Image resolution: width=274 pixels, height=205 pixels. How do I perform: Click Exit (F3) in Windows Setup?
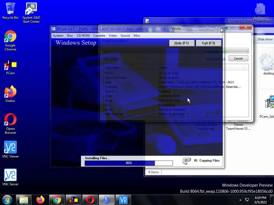click(x=209, y=43)
